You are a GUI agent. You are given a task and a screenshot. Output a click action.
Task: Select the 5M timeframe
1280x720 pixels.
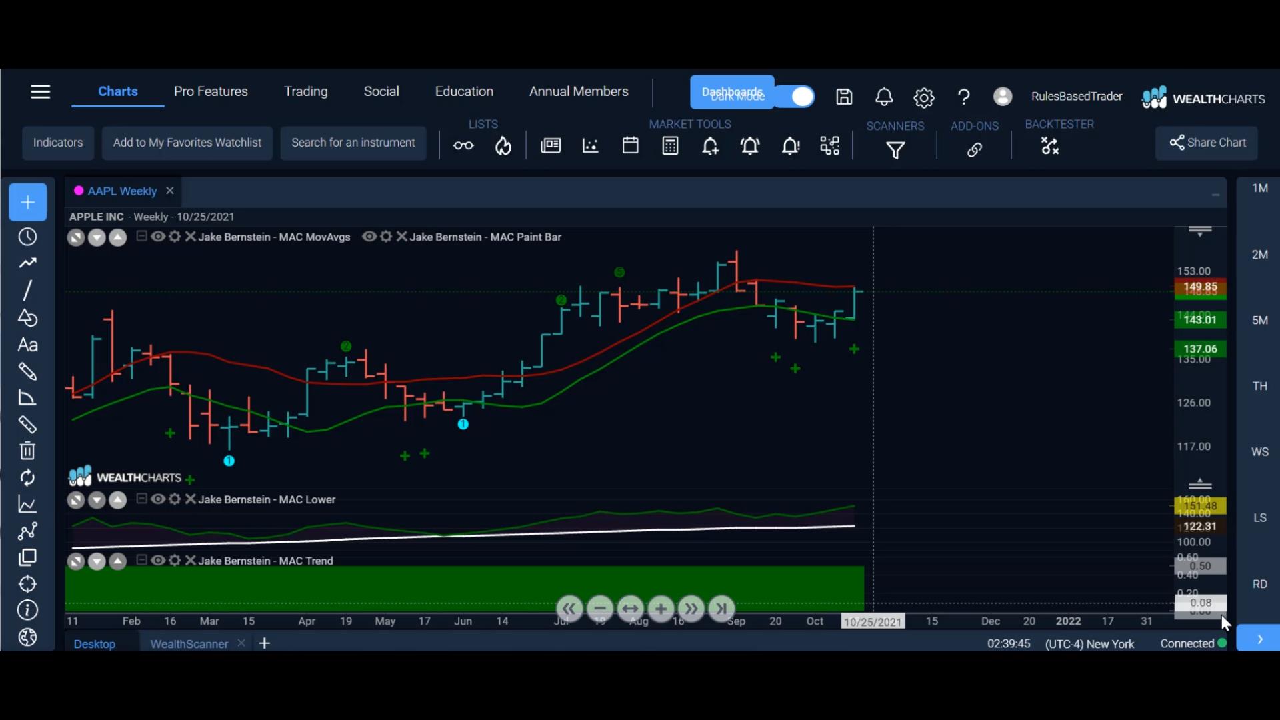[1259, 321]
